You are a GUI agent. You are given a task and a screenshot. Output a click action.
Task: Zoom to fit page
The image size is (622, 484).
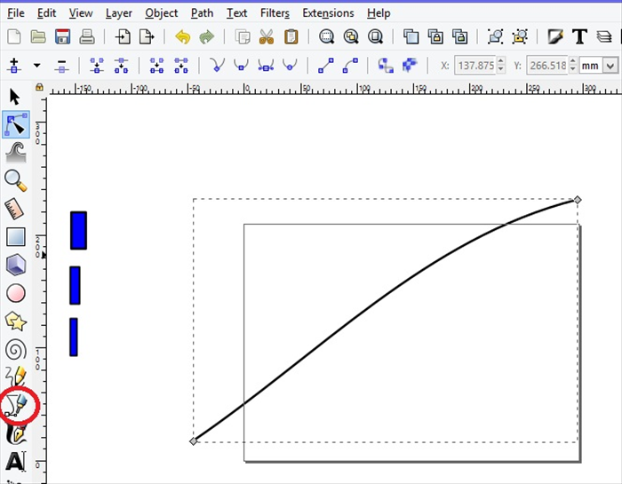tap(375, 37)
